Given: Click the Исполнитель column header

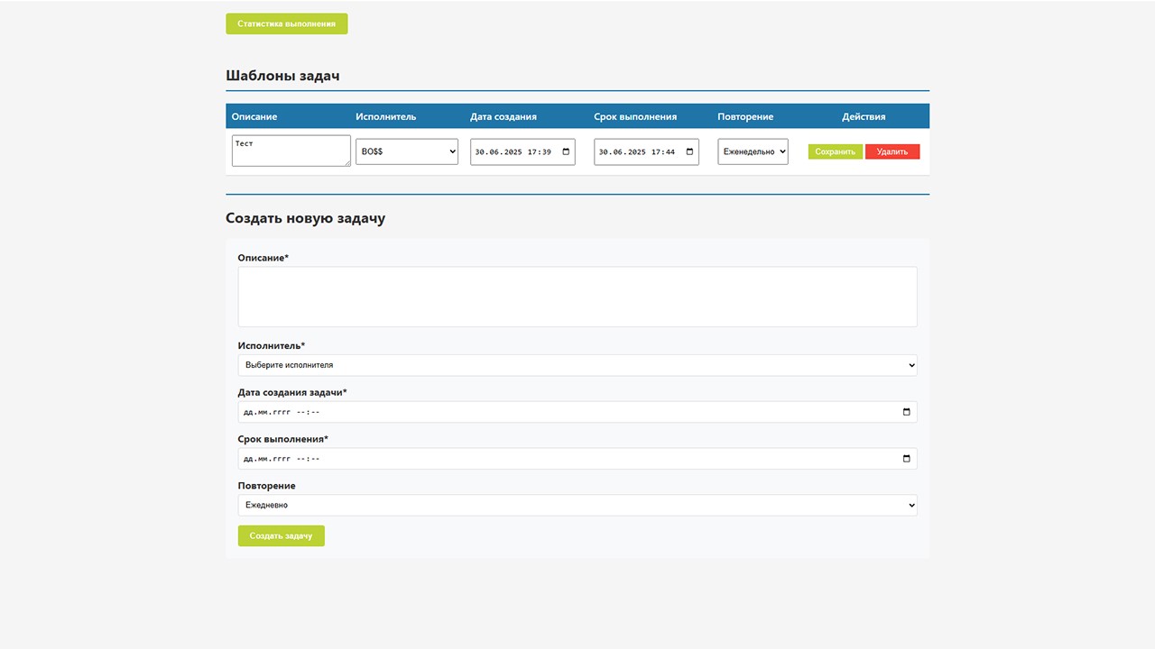Looking at the screenshot, I should pyautogui.click(x=386, y=116).
